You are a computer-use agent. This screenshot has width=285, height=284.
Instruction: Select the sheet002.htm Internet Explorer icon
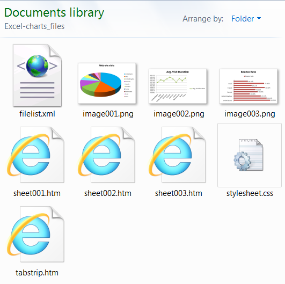[106, 155]
